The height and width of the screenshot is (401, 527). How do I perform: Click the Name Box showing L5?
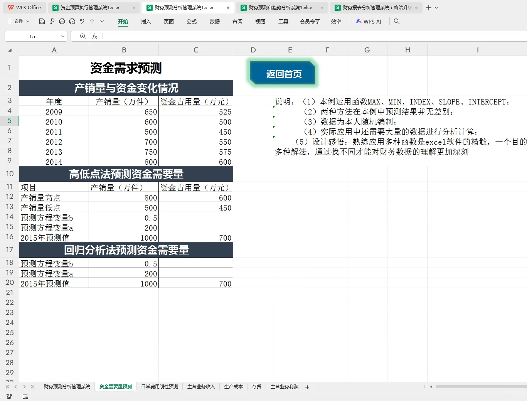[x=32, y=36]
